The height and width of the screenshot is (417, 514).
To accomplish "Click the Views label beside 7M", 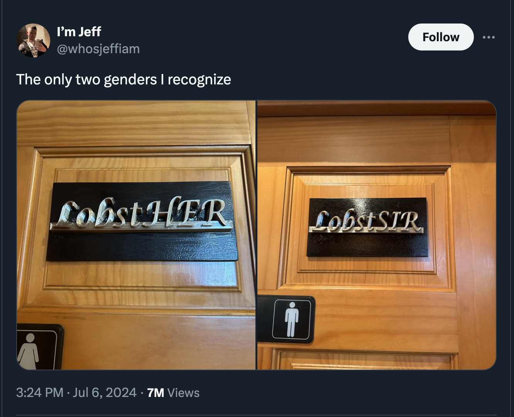I will pyautogui.click(x=183, y=393).
